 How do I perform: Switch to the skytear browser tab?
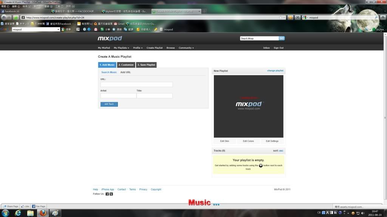point(125,11)
